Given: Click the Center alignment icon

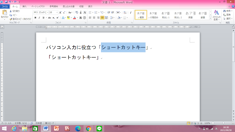Looking at the screenshot, I should (94, 18).
